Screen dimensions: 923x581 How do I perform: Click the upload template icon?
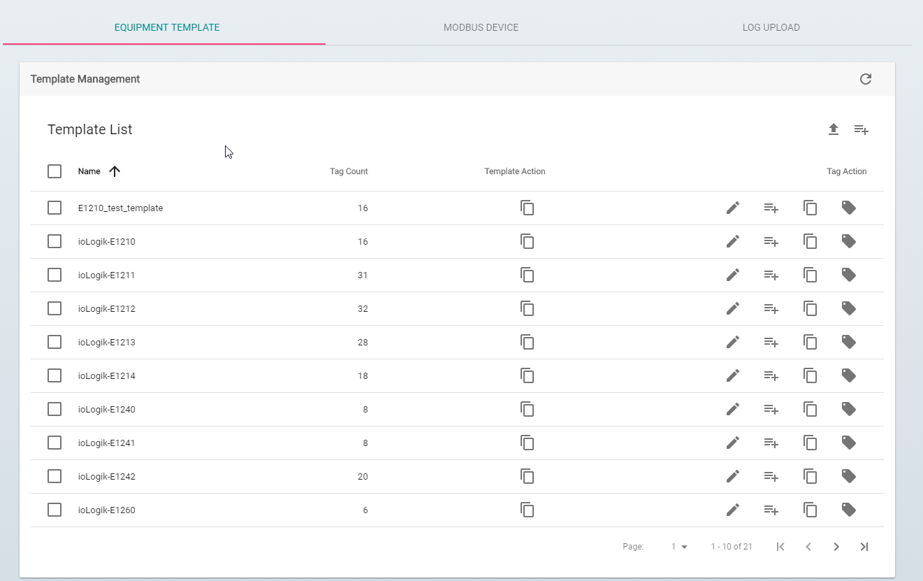coord(834,129)
